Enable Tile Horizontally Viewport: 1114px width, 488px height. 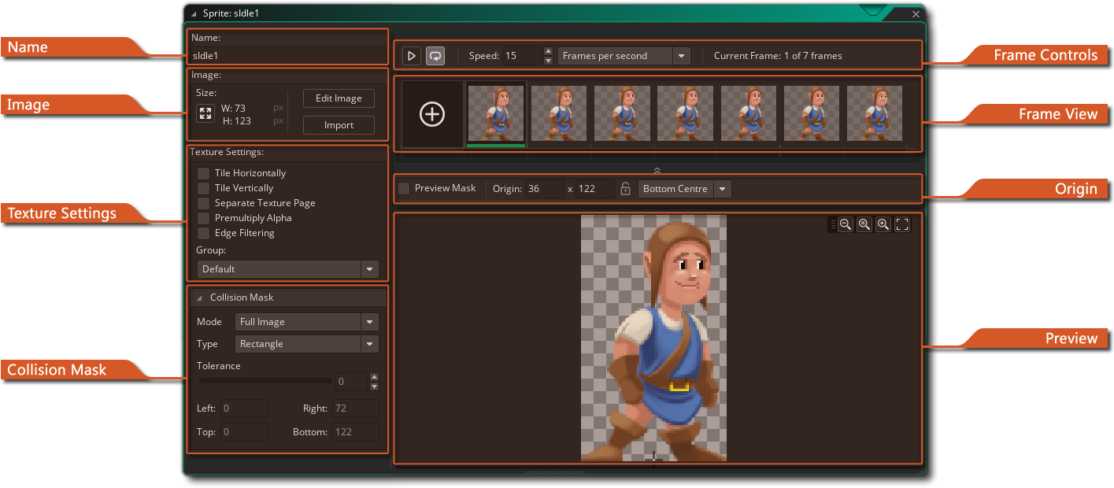point(204,172)
